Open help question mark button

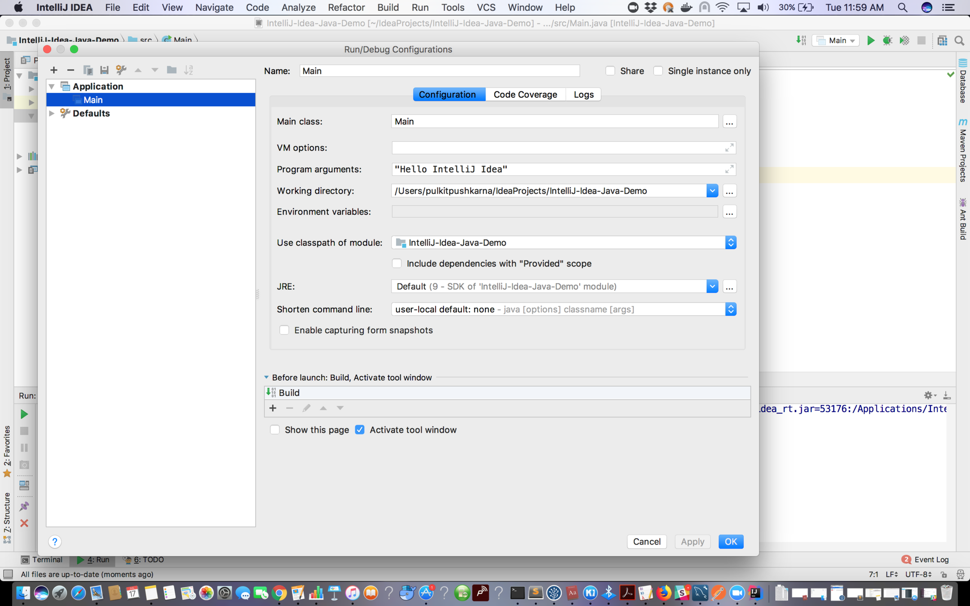pos(55,542)
